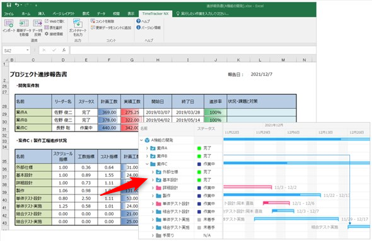Viewport: 372px width, 241px height.
Task: Collapse the 案件C tree node
Action: tap(147, 164)
